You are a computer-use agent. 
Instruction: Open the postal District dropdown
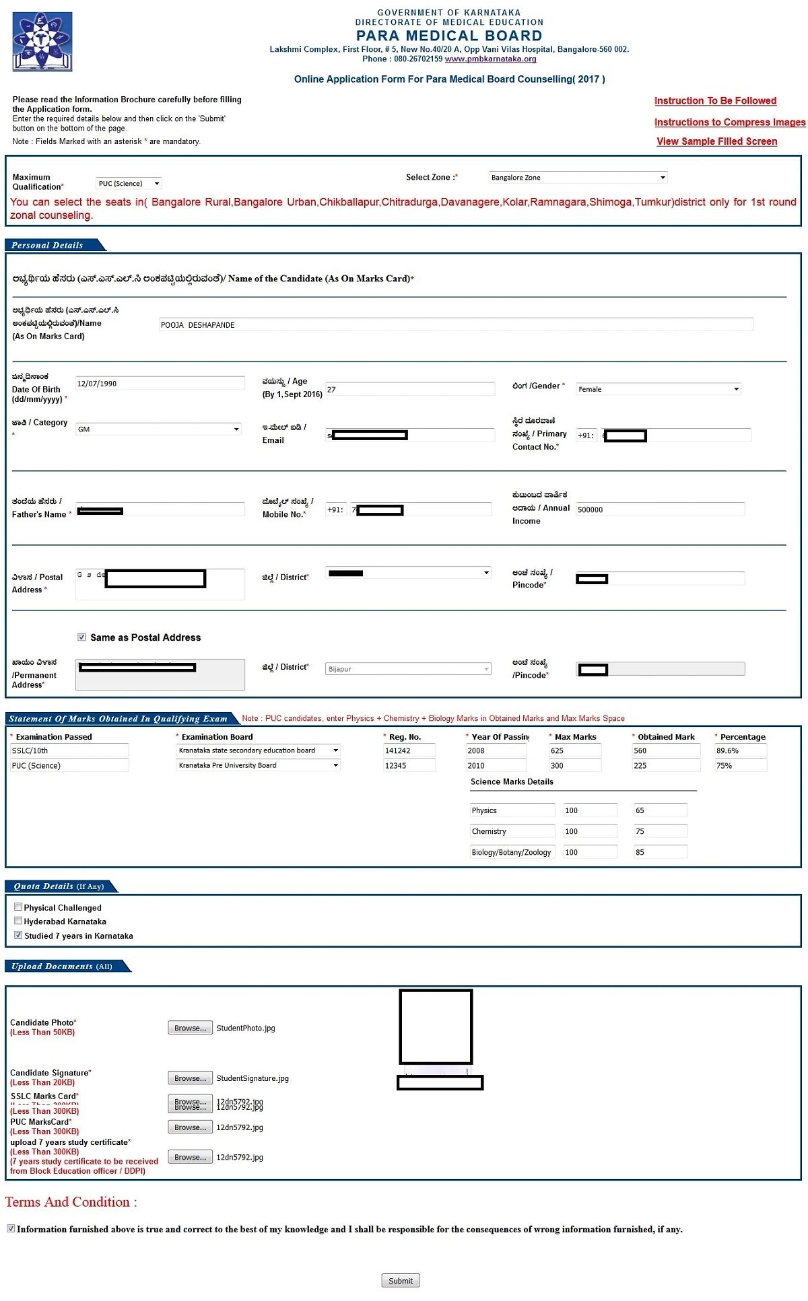pos(408,573)
